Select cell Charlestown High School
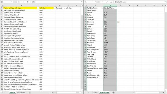The image size is (167, 94). click(21, 20)
